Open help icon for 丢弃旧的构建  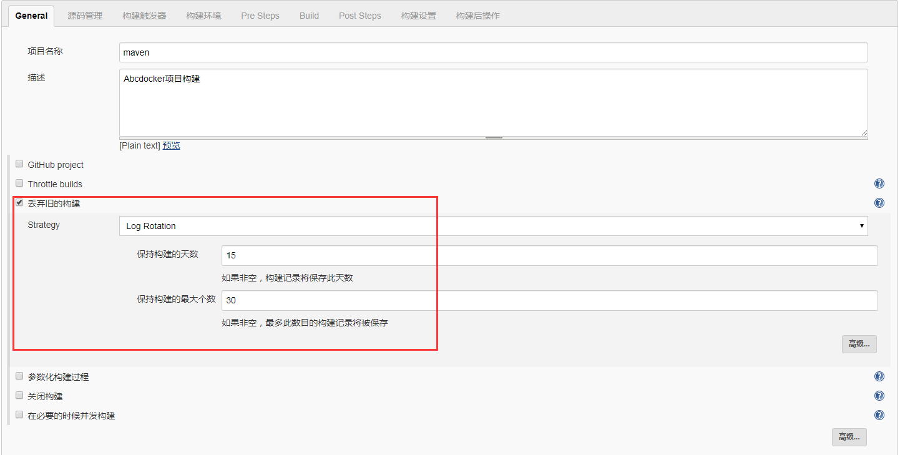[x=879, y=203]
